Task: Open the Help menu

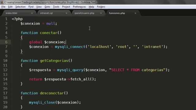Action: coord(91,7)
